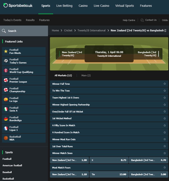Screen dimensions: 169x181
Task: Star Winner Highest Opening Partnership market
Action: tap(165, 105)
